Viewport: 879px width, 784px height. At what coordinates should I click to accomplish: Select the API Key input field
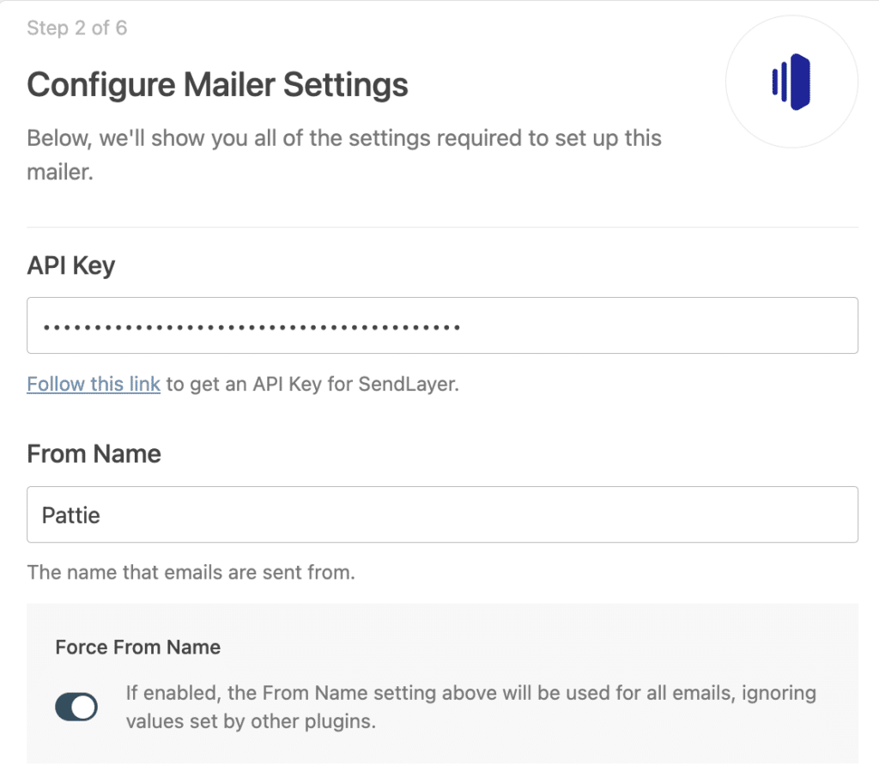click(443, 325)
